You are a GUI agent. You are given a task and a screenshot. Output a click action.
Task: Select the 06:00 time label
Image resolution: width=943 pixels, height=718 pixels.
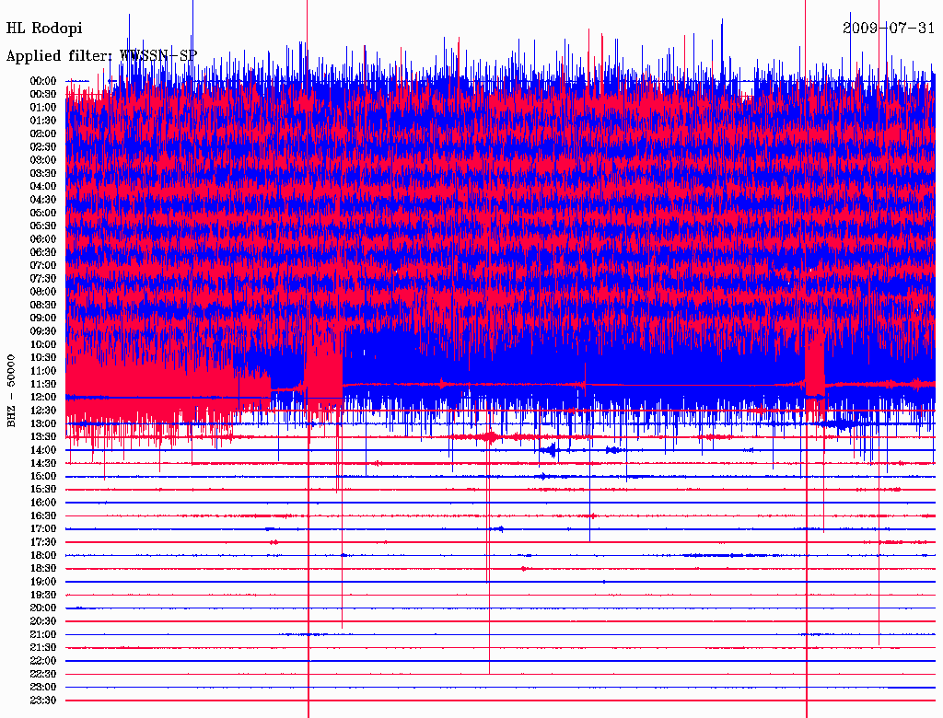43,239
